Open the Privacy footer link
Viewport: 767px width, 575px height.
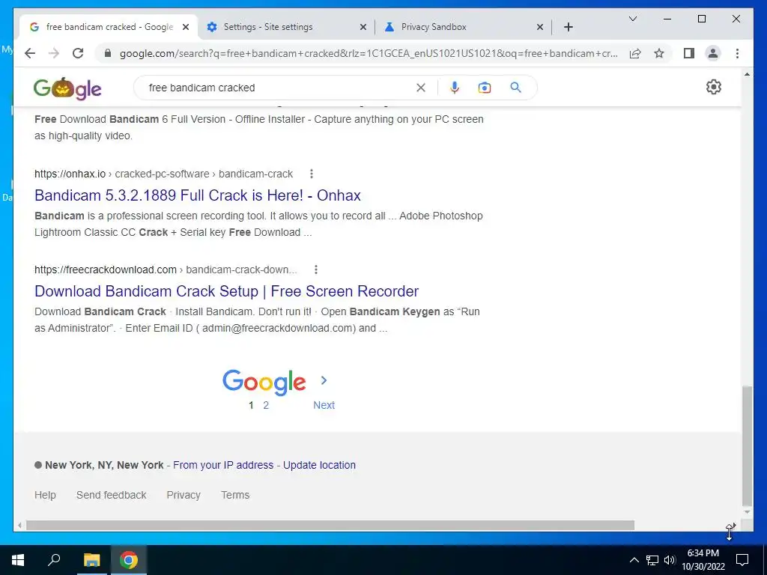click(x=184, y=495)
